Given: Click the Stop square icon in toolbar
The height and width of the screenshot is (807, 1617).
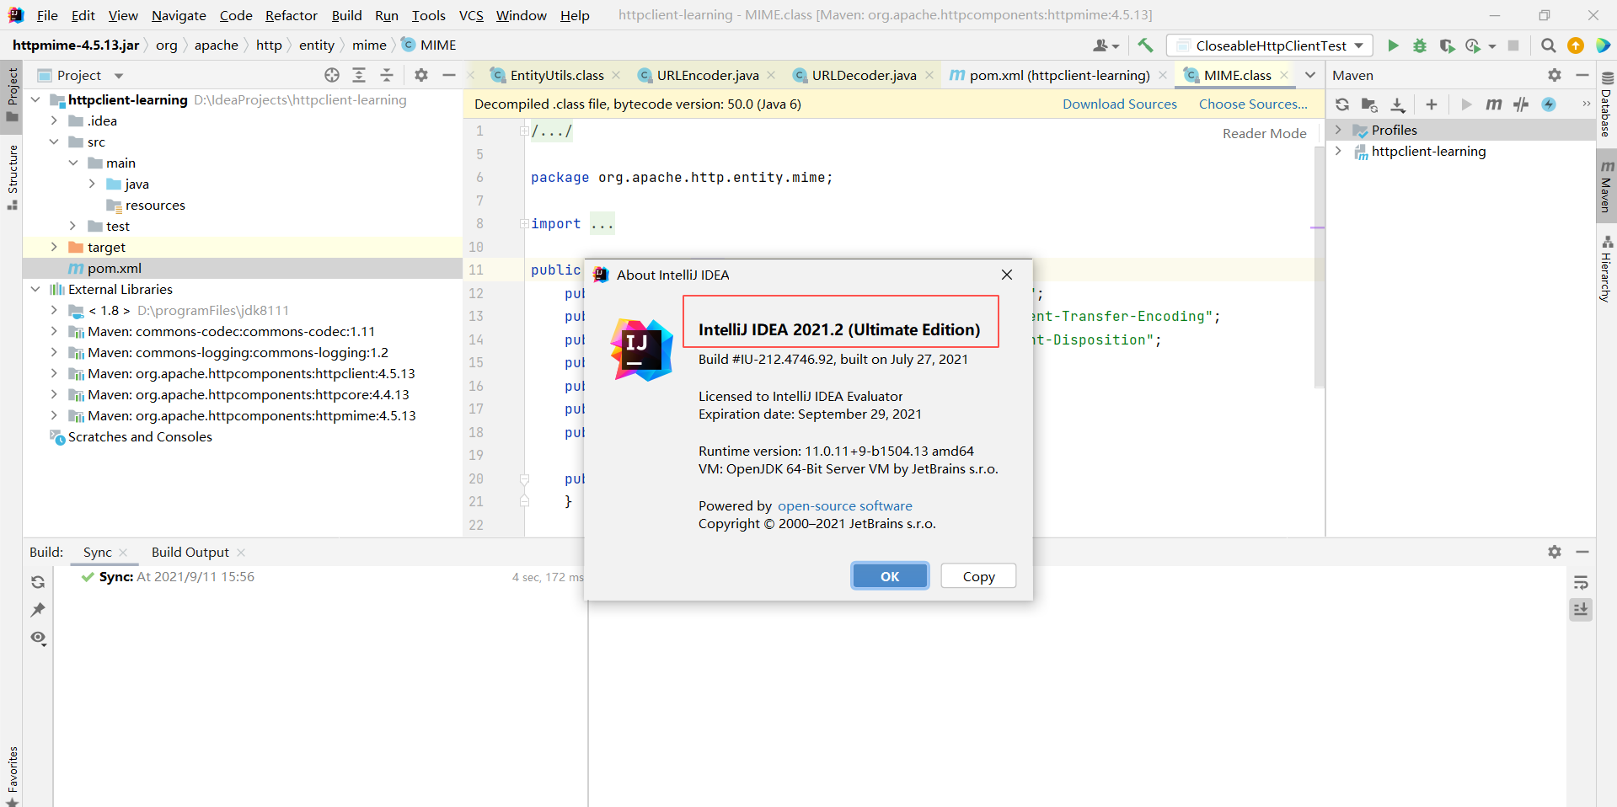Looking at the screenshot, I should click(x=1513, y=45).
